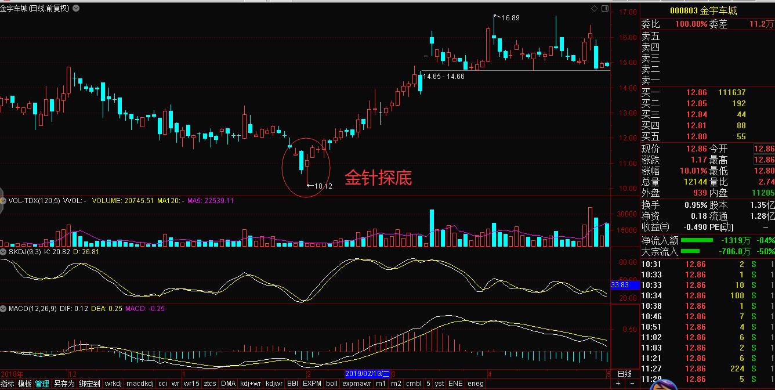
Task: Click the 总量 12144 value
Action: coord(696,182)
